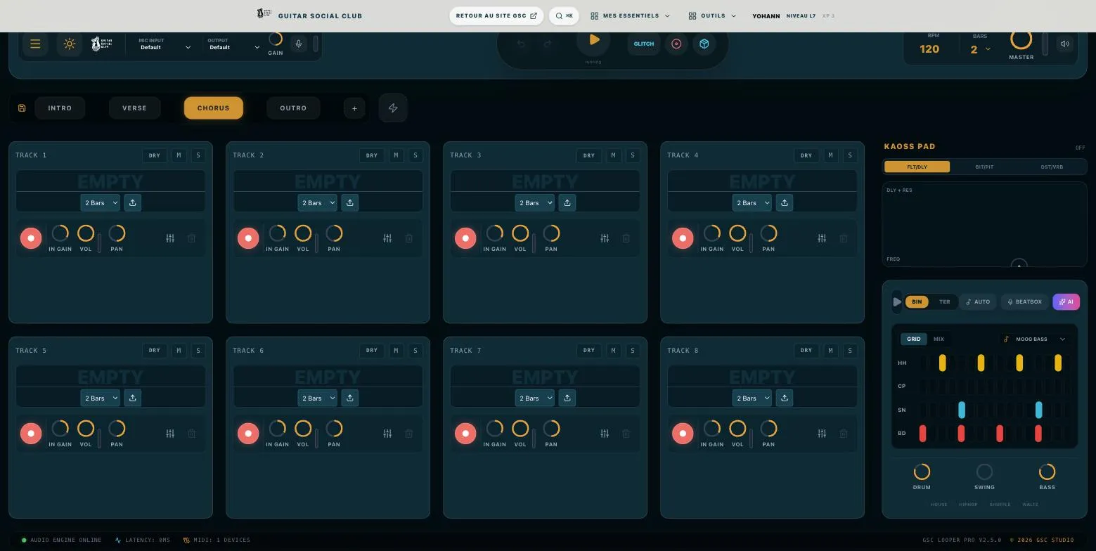Click the Track 8 upload icon
The height and width of the screenshot is (551, 1096).
pos(785,398)
